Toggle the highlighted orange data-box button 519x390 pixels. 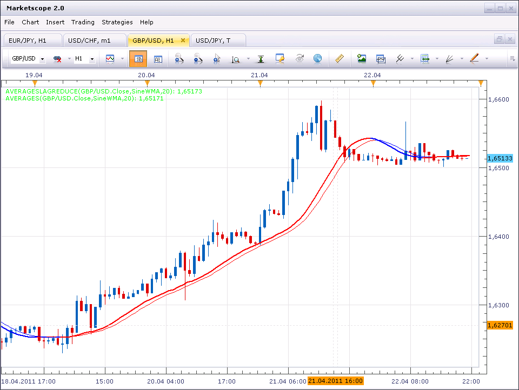point(138,59)
